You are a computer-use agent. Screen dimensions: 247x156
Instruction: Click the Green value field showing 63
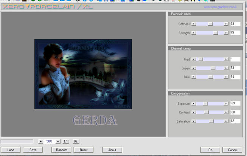235,68
